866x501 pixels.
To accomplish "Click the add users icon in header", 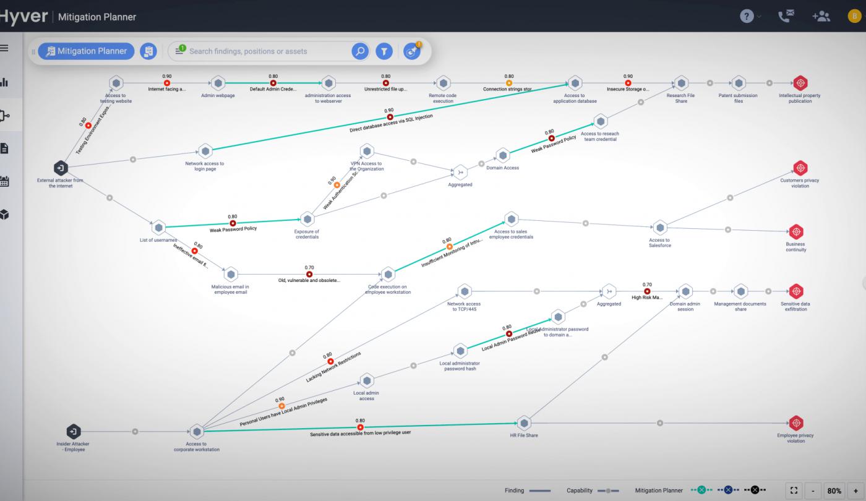I will 821,17.
